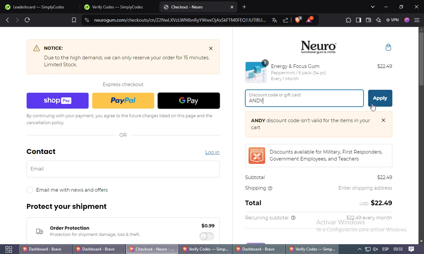Viewport: 424px width, 254px height.
Task: Click the GovX military discounts banner
Action: tap(319, 156)
